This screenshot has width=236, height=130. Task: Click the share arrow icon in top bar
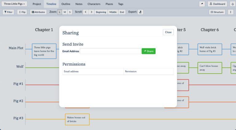point(202,4)
